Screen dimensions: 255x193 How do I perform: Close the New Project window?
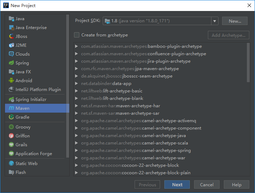249,5
